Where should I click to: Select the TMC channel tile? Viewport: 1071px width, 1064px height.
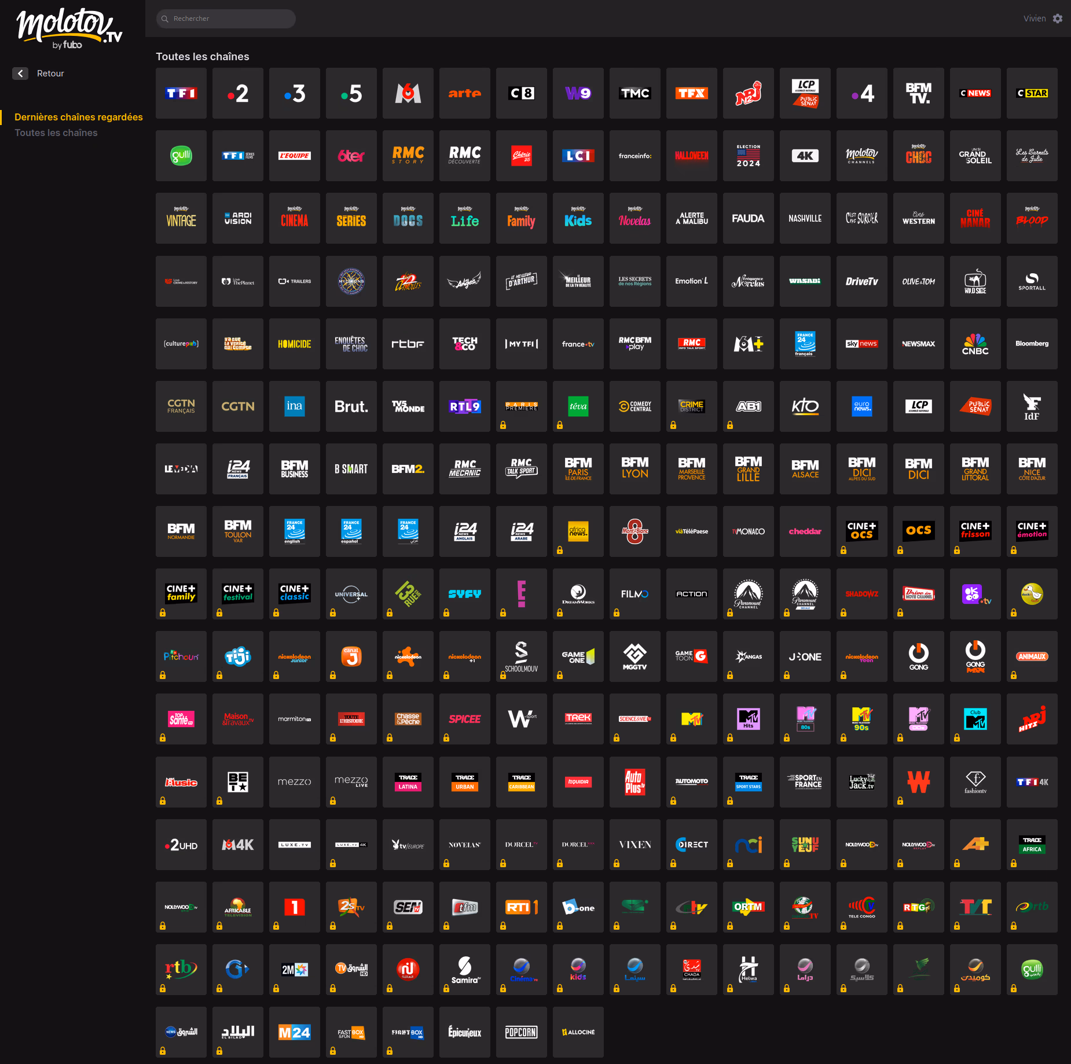pyautogui.click(x=635, y=93)
